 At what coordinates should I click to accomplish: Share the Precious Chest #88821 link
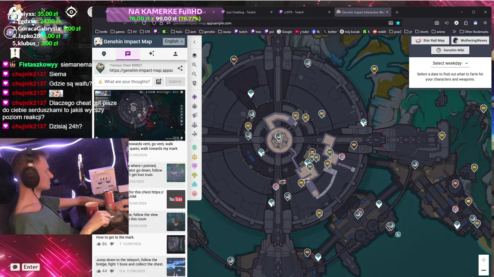point(180,68)
